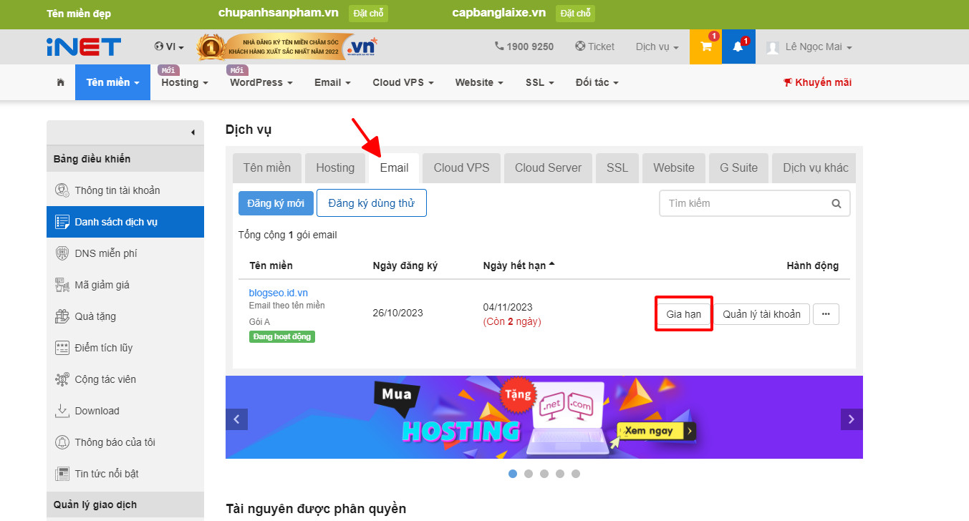Click the Đang hoạt động status badge
969x521 pixels.
click(282, 336)
